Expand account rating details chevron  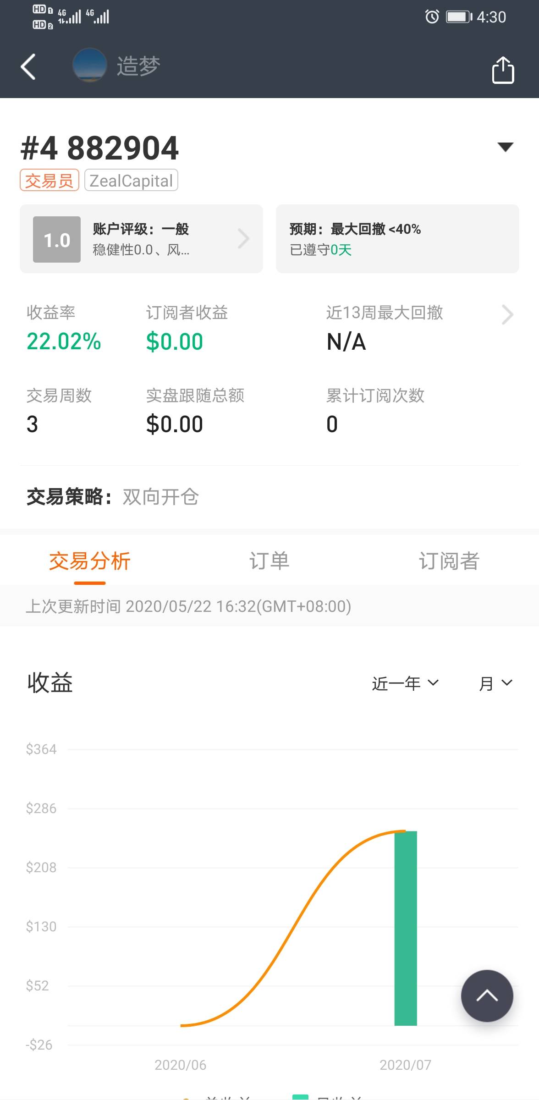coord(244,239)
